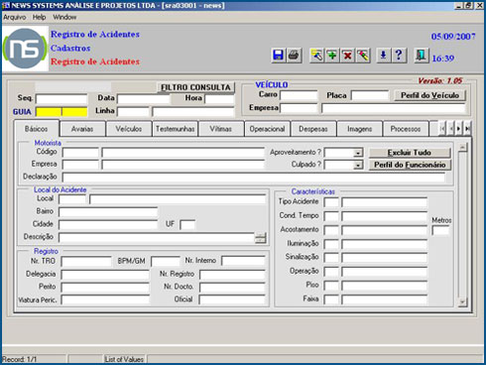Click the Perfil do Veículo button

coord(429,95)
